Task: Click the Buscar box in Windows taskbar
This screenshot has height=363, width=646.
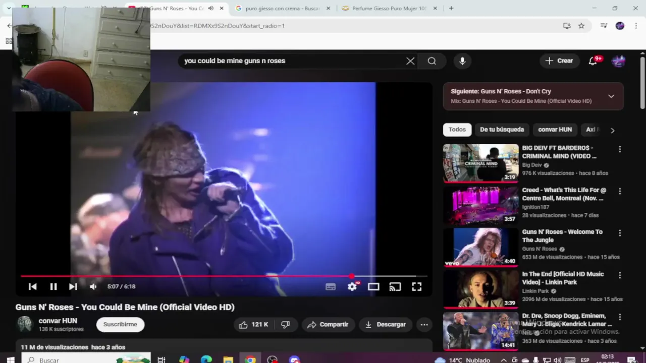Action: click(86, 360)
